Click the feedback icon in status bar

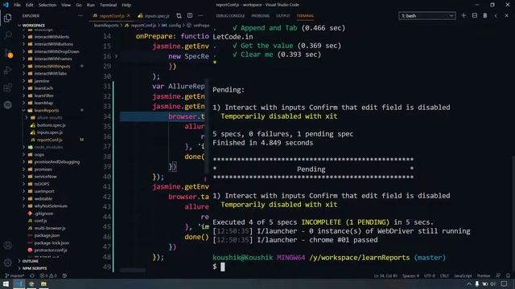click(x=498, y=275)
